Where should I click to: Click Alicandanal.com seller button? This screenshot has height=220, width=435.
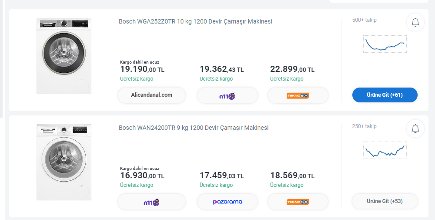coord(151,95)
